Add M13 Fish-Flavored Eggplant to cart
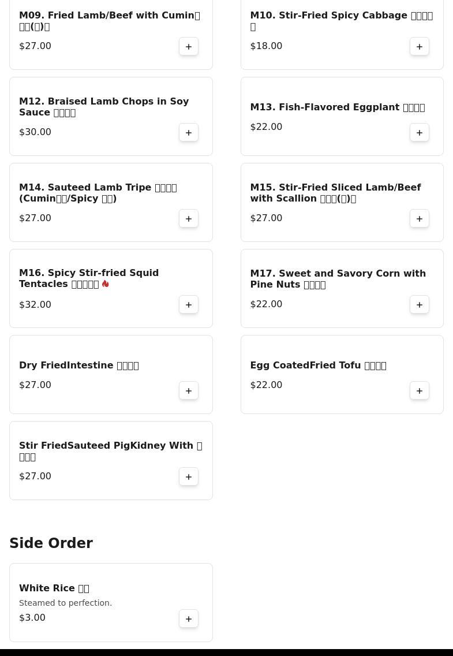 click(x=420, y=132)
